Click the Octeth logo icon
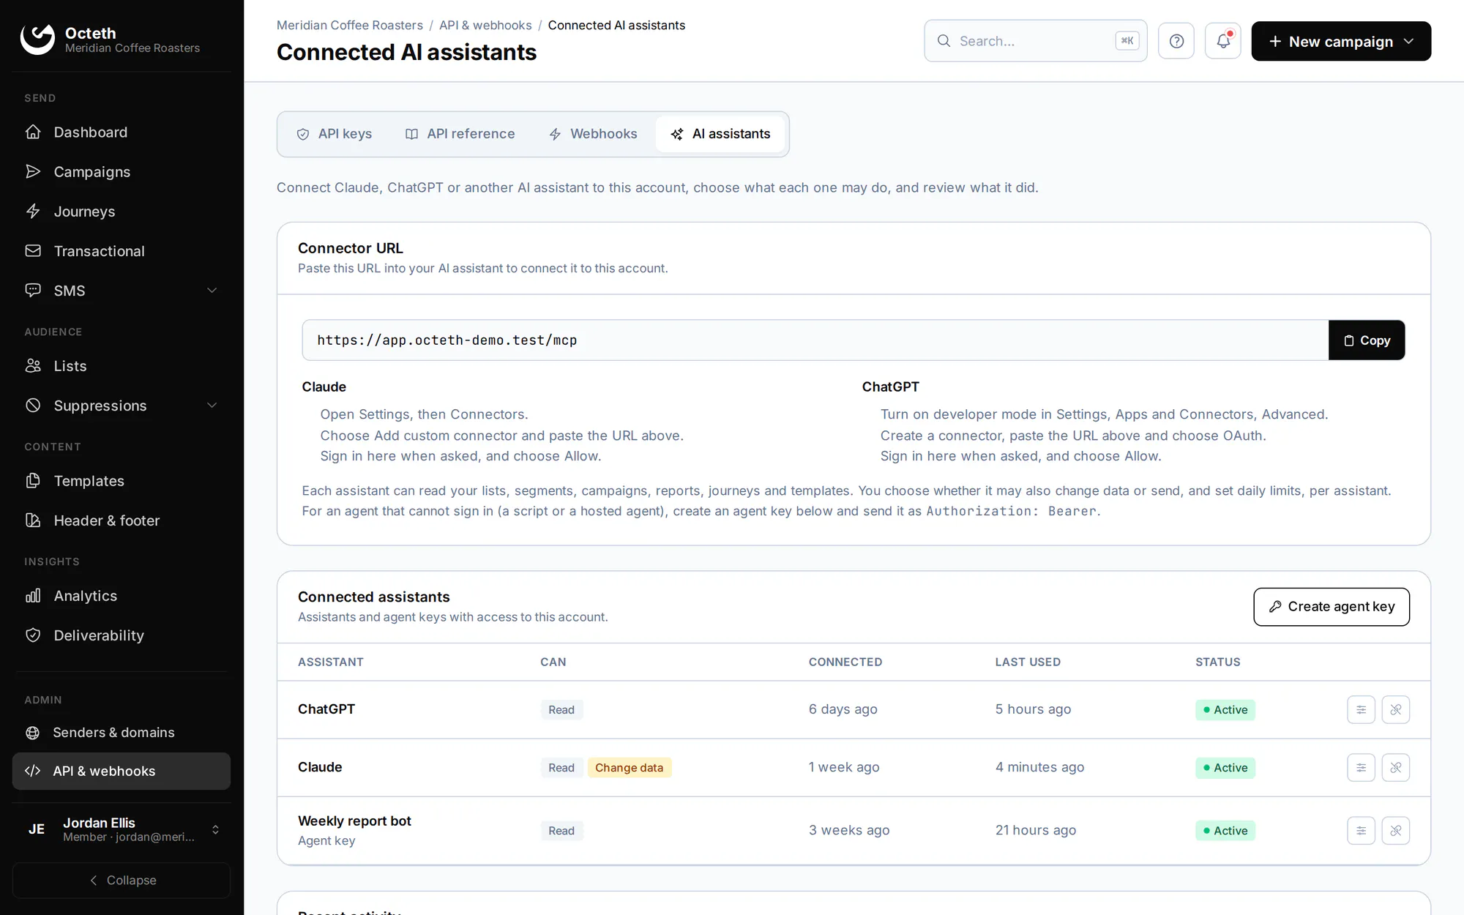The height and width of the screenshot is (915, 1464). pos(37,40)
